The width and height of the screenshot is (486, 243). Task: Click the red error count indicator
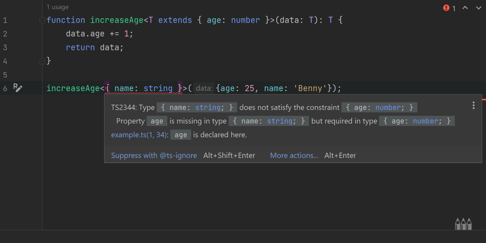tap(449, 8)
